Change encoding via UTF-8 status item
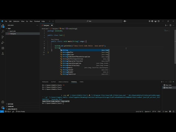The image size is (176, 132). [154, 111]
